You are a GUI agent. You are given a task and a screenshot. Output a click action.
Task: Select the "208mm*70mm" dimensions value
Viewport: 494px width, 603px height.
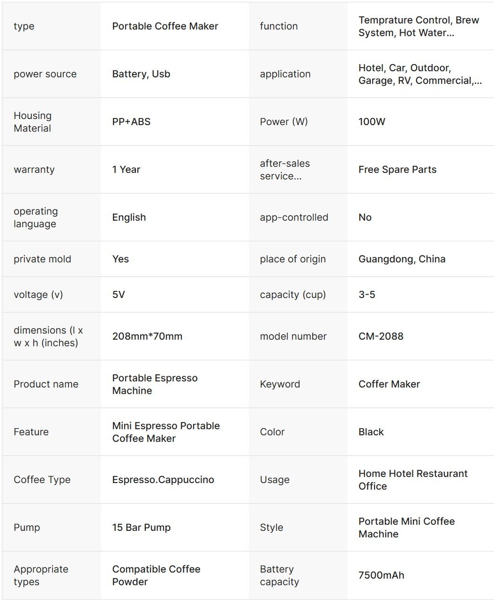point(147,336)
